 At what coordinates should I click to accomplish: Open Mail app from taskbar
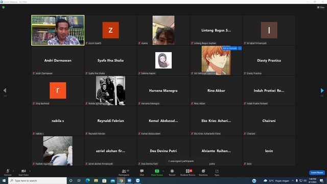[112, 180]
